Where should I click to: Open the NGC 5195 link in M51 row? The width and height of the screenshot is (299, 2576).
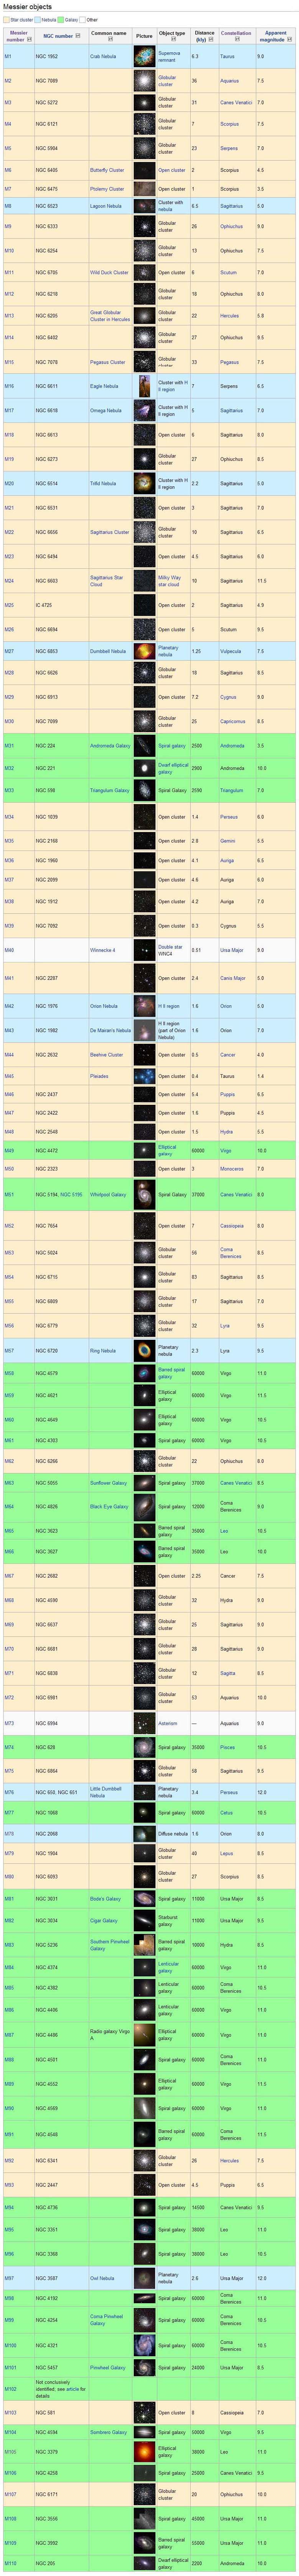click(x=72, y=1194)
